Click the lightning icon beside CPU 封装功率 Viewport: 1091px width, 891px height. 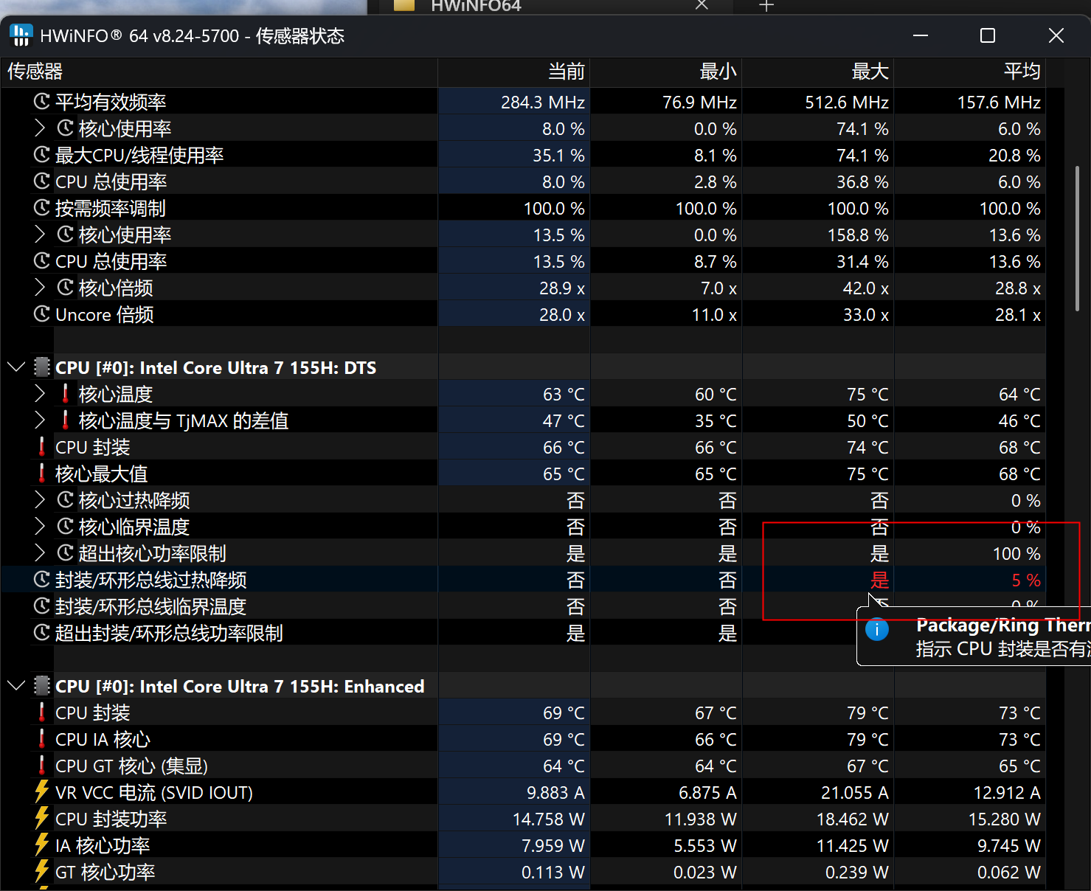(x=42, y=819)
